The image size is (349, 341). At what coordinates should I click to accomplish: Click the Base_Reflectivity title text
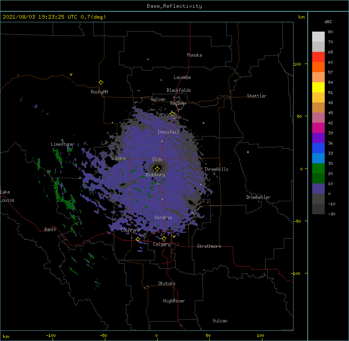[x=174, y=6]
